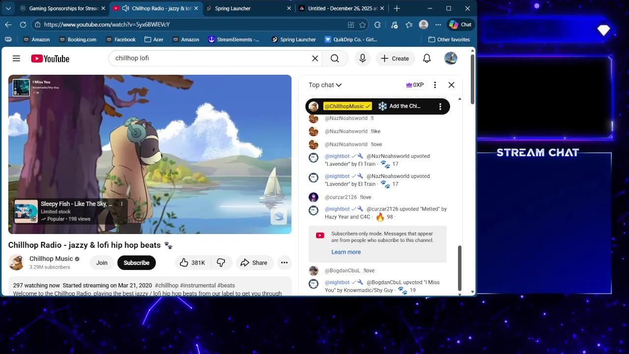Open the Sleepy Fish product thumbnail
The image size is (629, 354).
click(x=26, y=211)
